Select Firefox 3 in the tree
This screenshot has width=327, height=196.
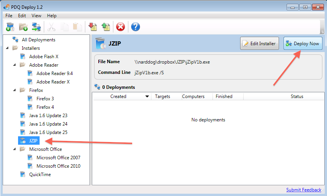[45, 98]
